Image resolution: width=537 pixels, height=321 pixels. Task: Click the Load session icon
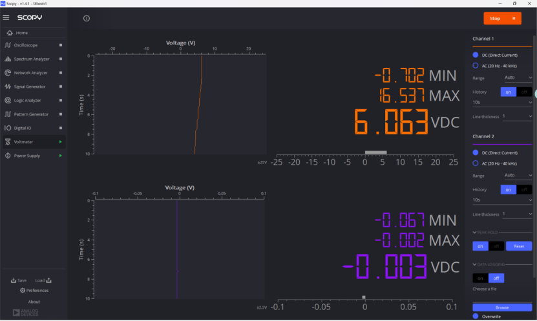[x=48, y=280]
